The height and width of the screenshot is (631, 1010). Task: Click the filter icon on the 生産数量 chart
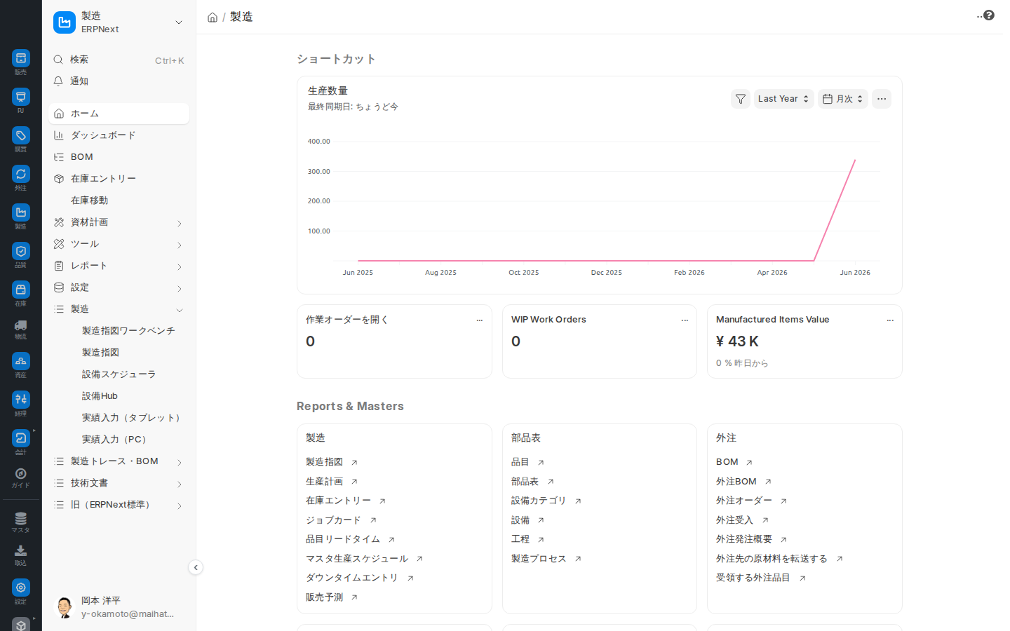(741, 99)
